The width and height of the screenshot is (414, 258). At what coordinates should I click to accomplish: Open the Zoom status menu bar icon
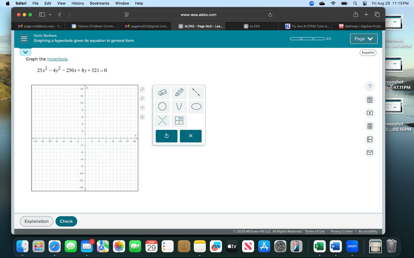click(312, 3)
